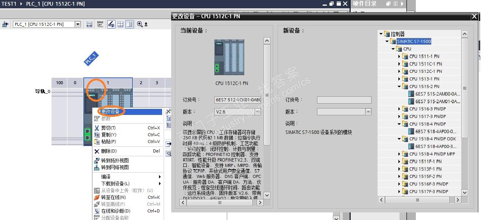Open the new device 版本 dropdown
The image size is (484, 220).
(x=368, y=112)
